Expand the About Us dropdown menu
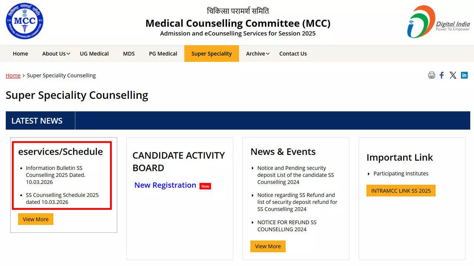 coord(54,54)
